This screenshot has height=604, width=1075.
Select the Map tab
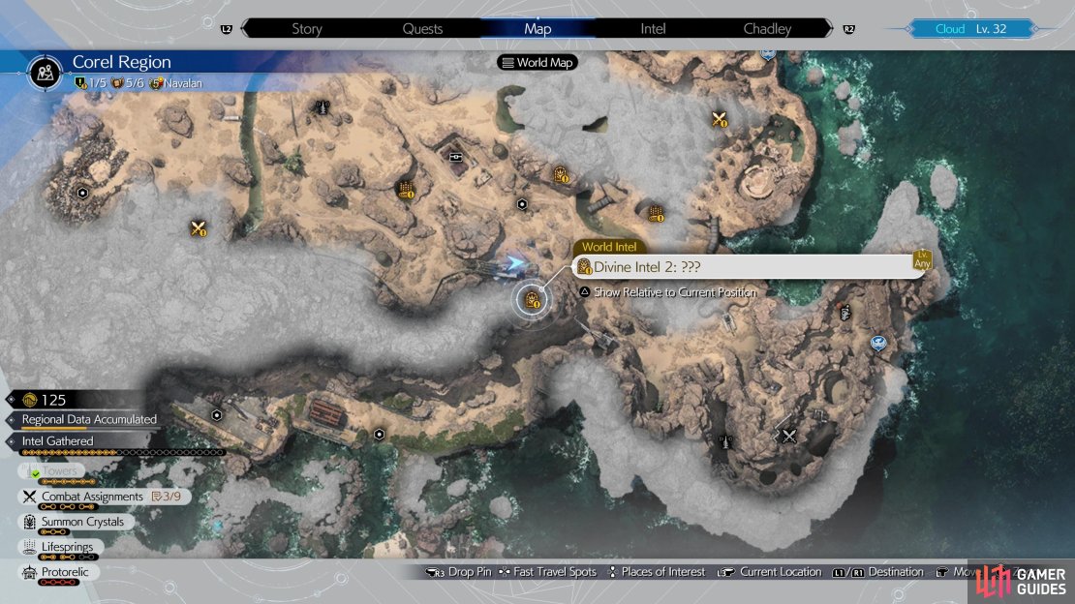(537, 29)
